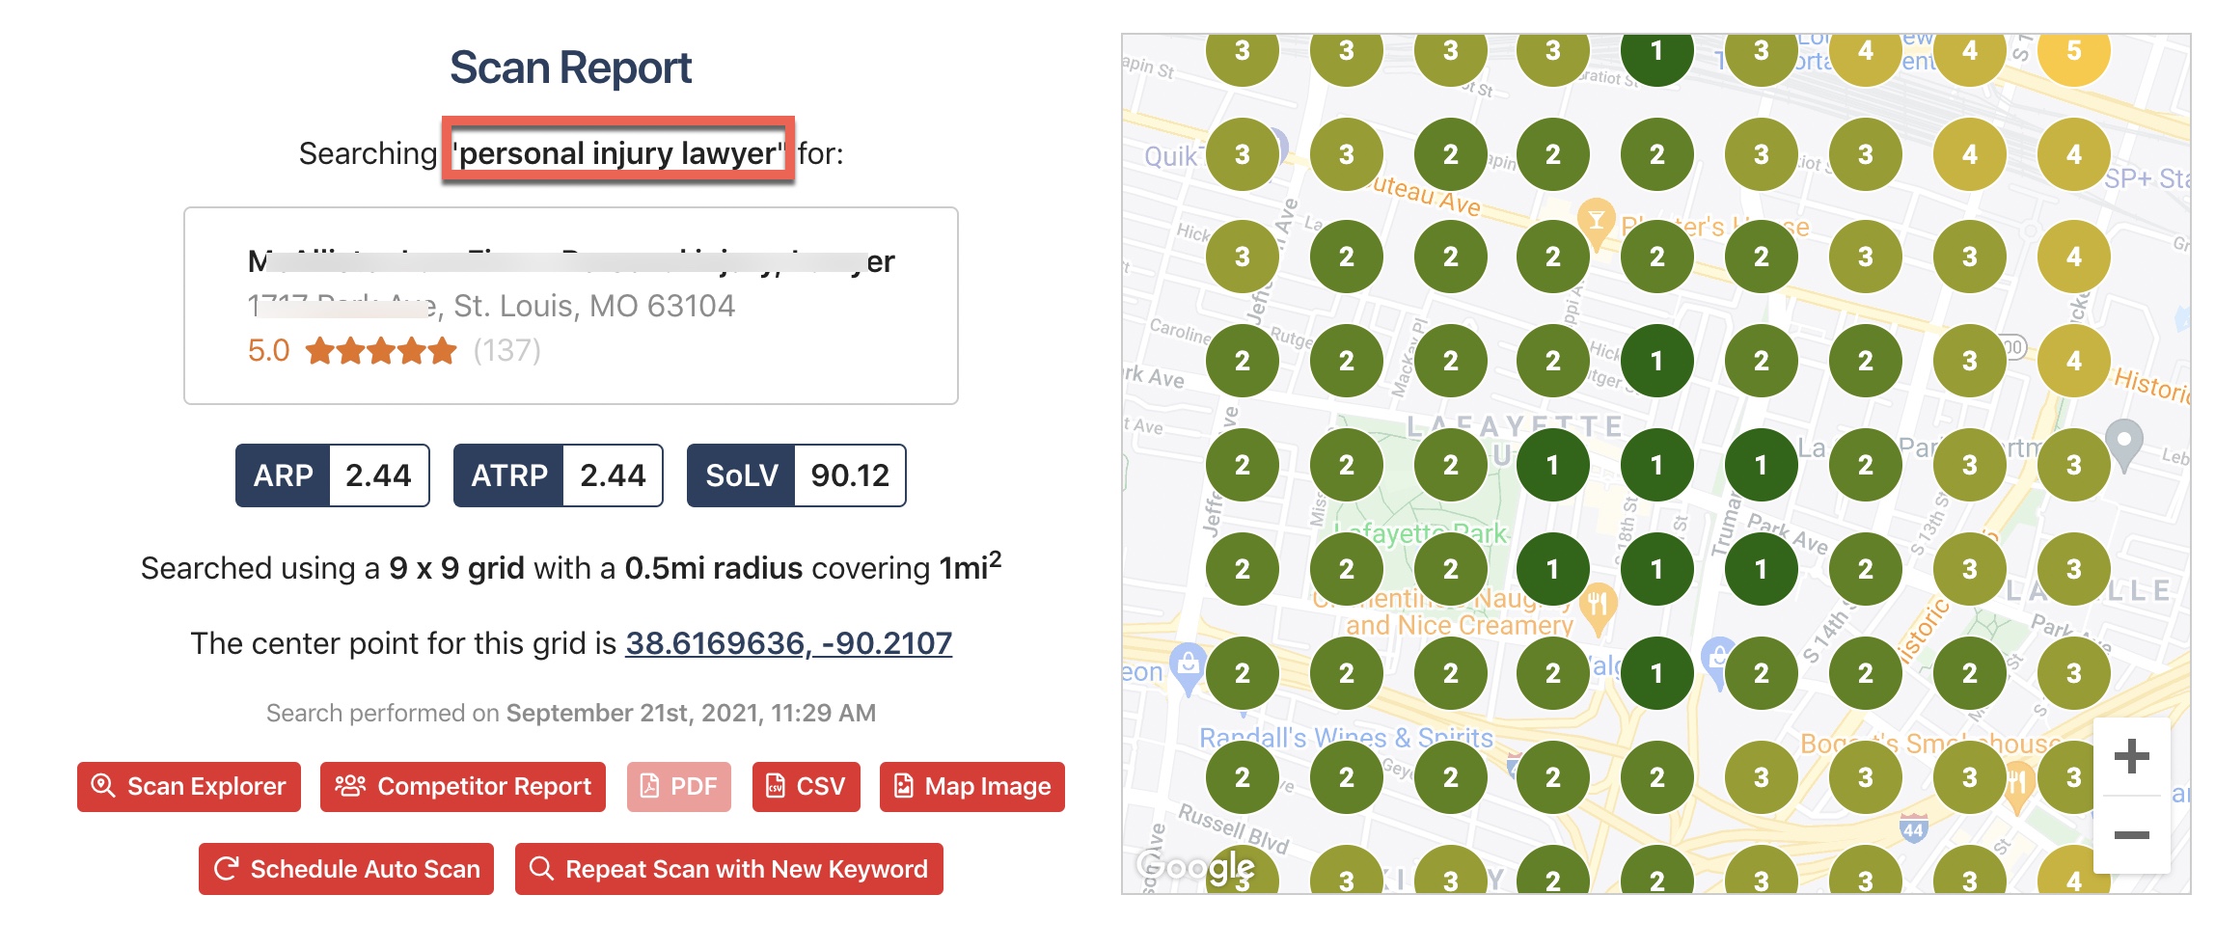Export scan results as CSV

click(x=806, y=787)
